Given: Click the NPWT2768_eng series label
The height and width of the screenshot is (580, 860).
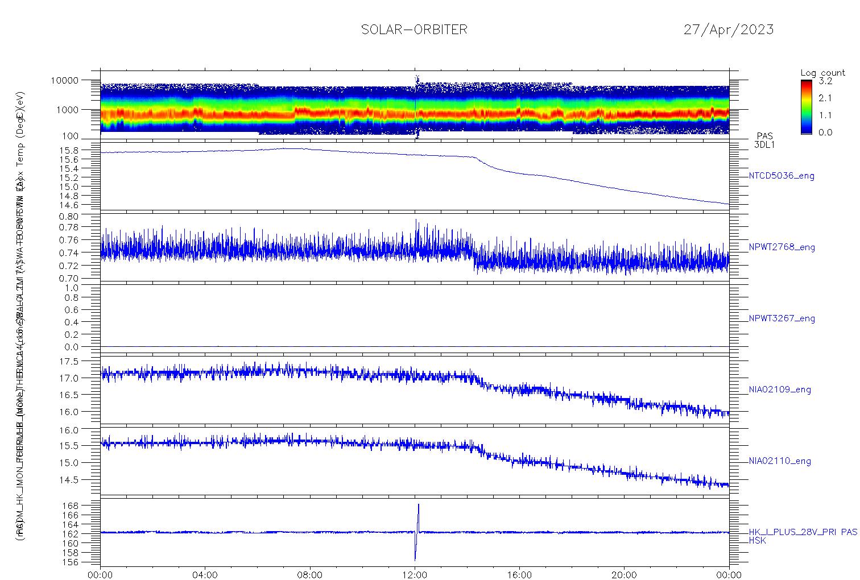Looking at the screenshot, I should coord(782,247).
